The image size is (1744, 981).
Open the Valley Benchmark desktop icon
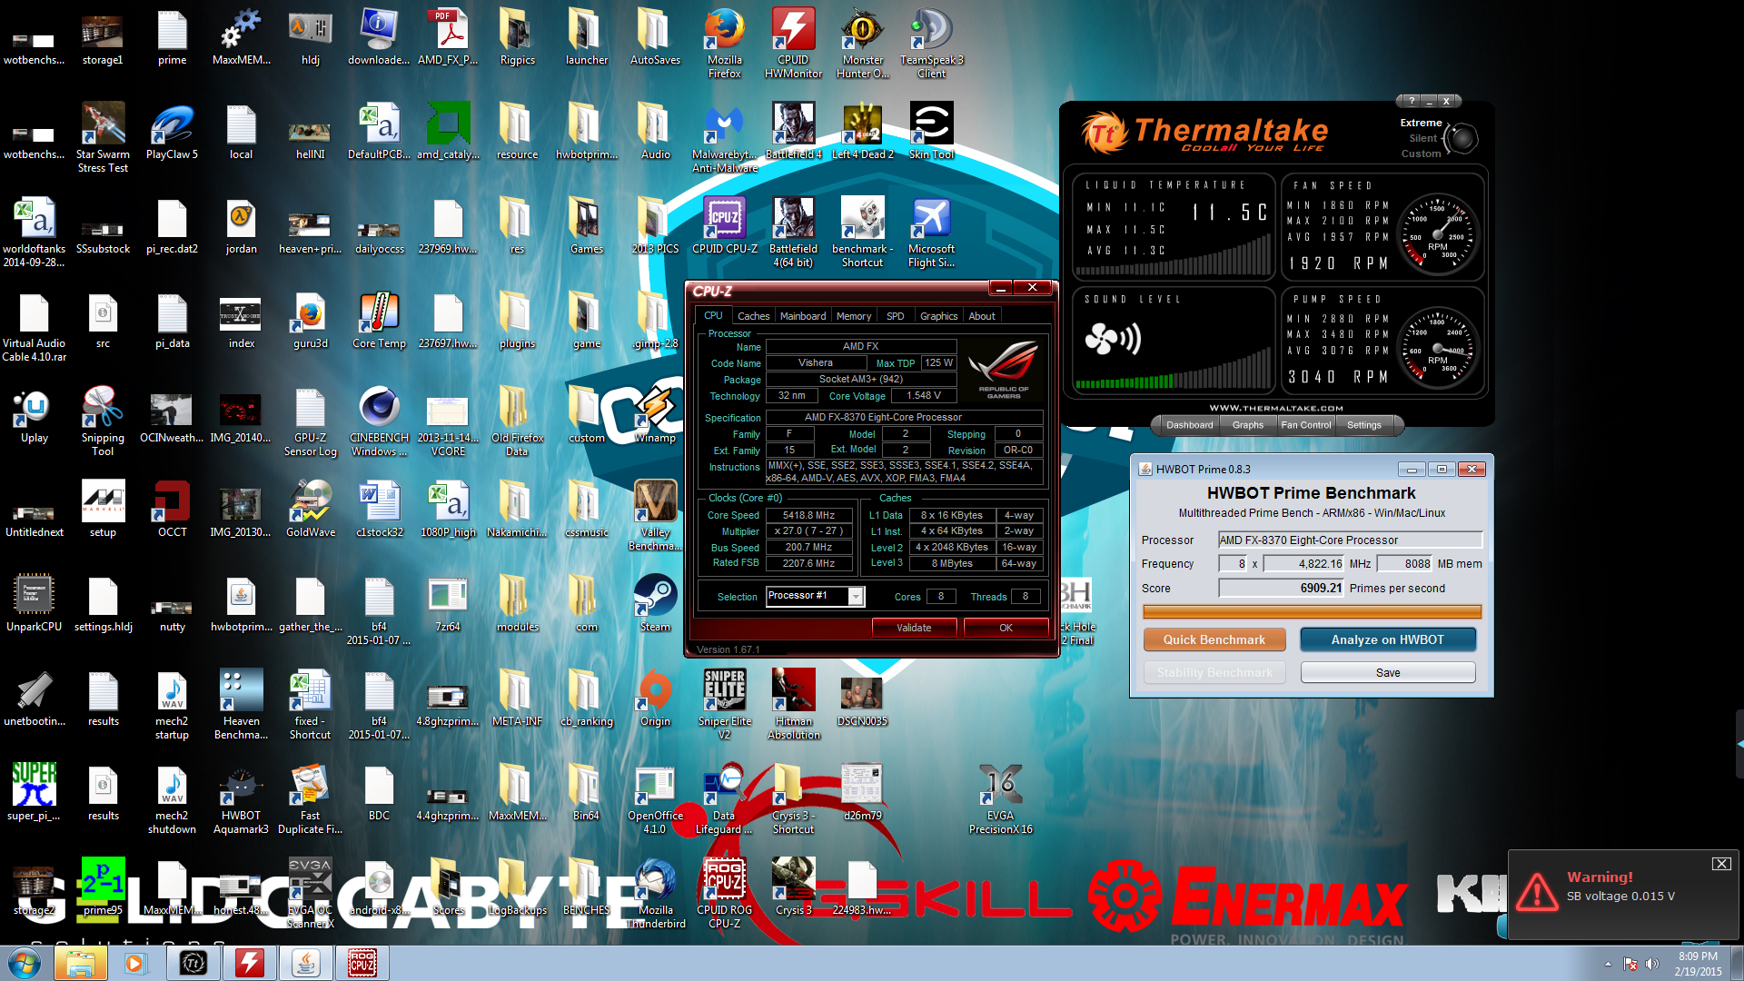tap(655, 515)
